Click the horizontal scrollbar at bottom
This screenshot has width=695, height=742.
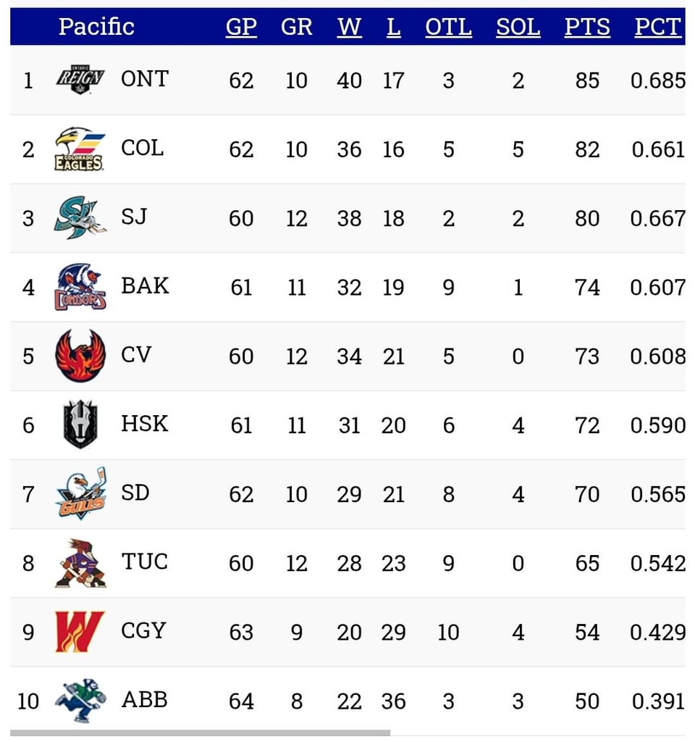tap(201, 733)
